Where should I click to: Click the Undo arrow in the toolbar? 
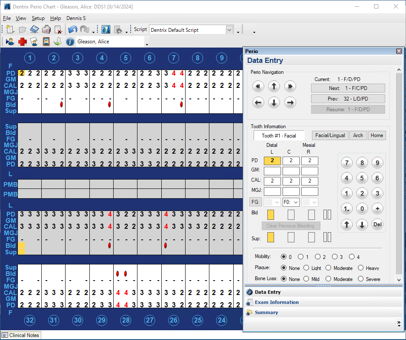72,30
